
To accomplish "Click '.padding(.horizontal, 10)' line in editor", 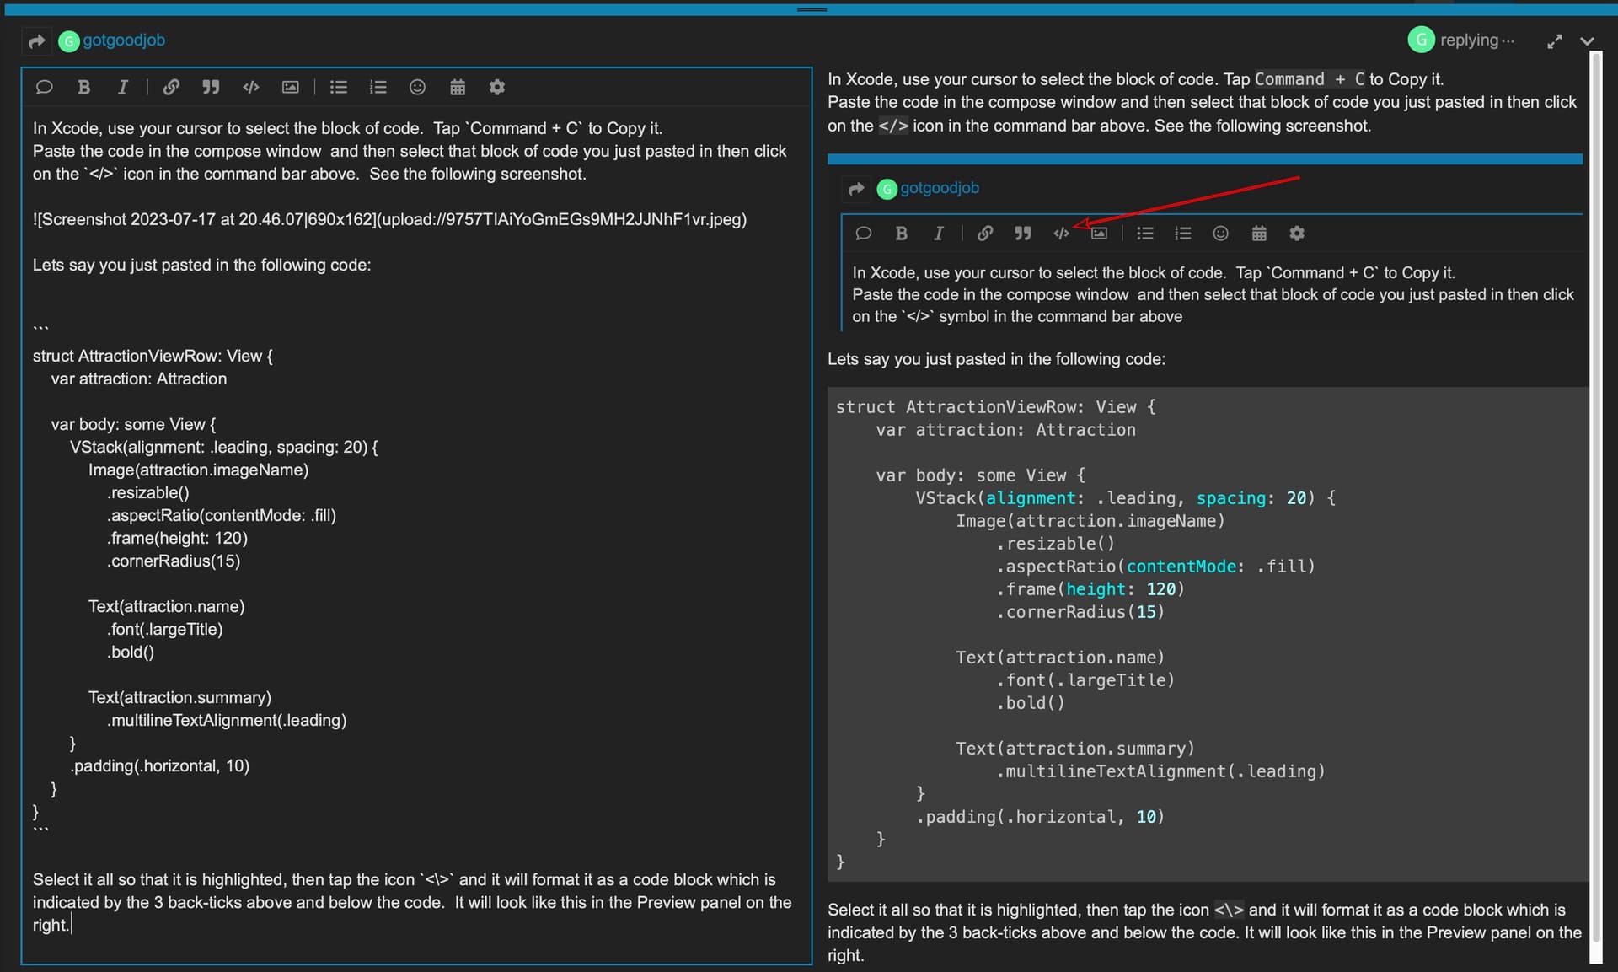I will 159,765.
